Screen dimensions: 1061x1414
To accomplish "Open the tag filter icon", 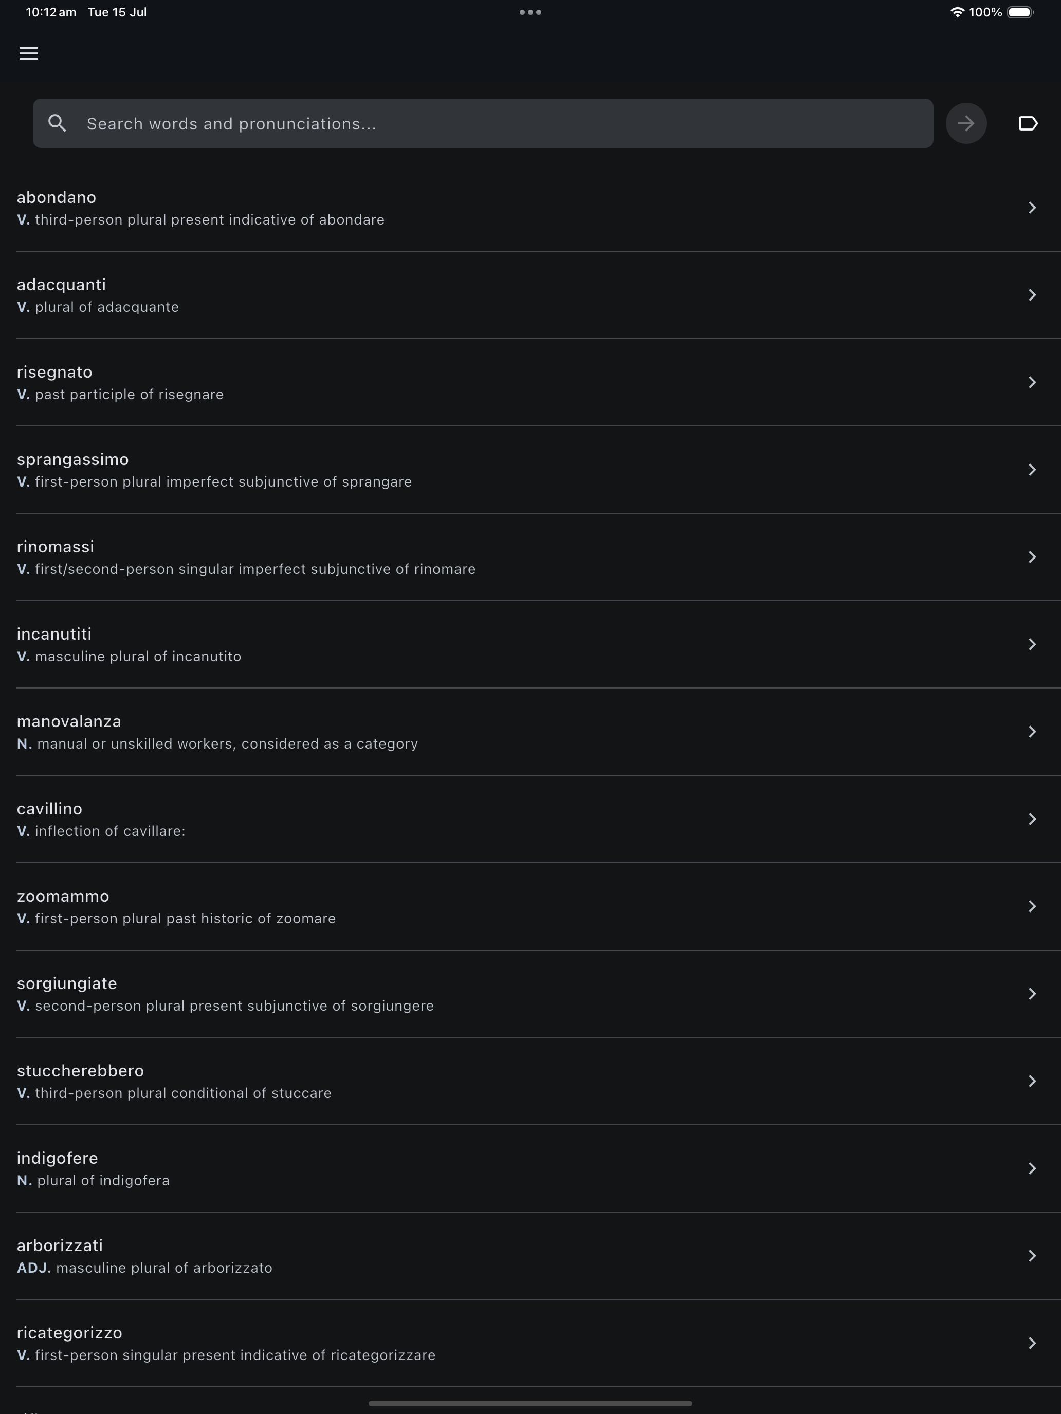I will (x=1027, y=123).
